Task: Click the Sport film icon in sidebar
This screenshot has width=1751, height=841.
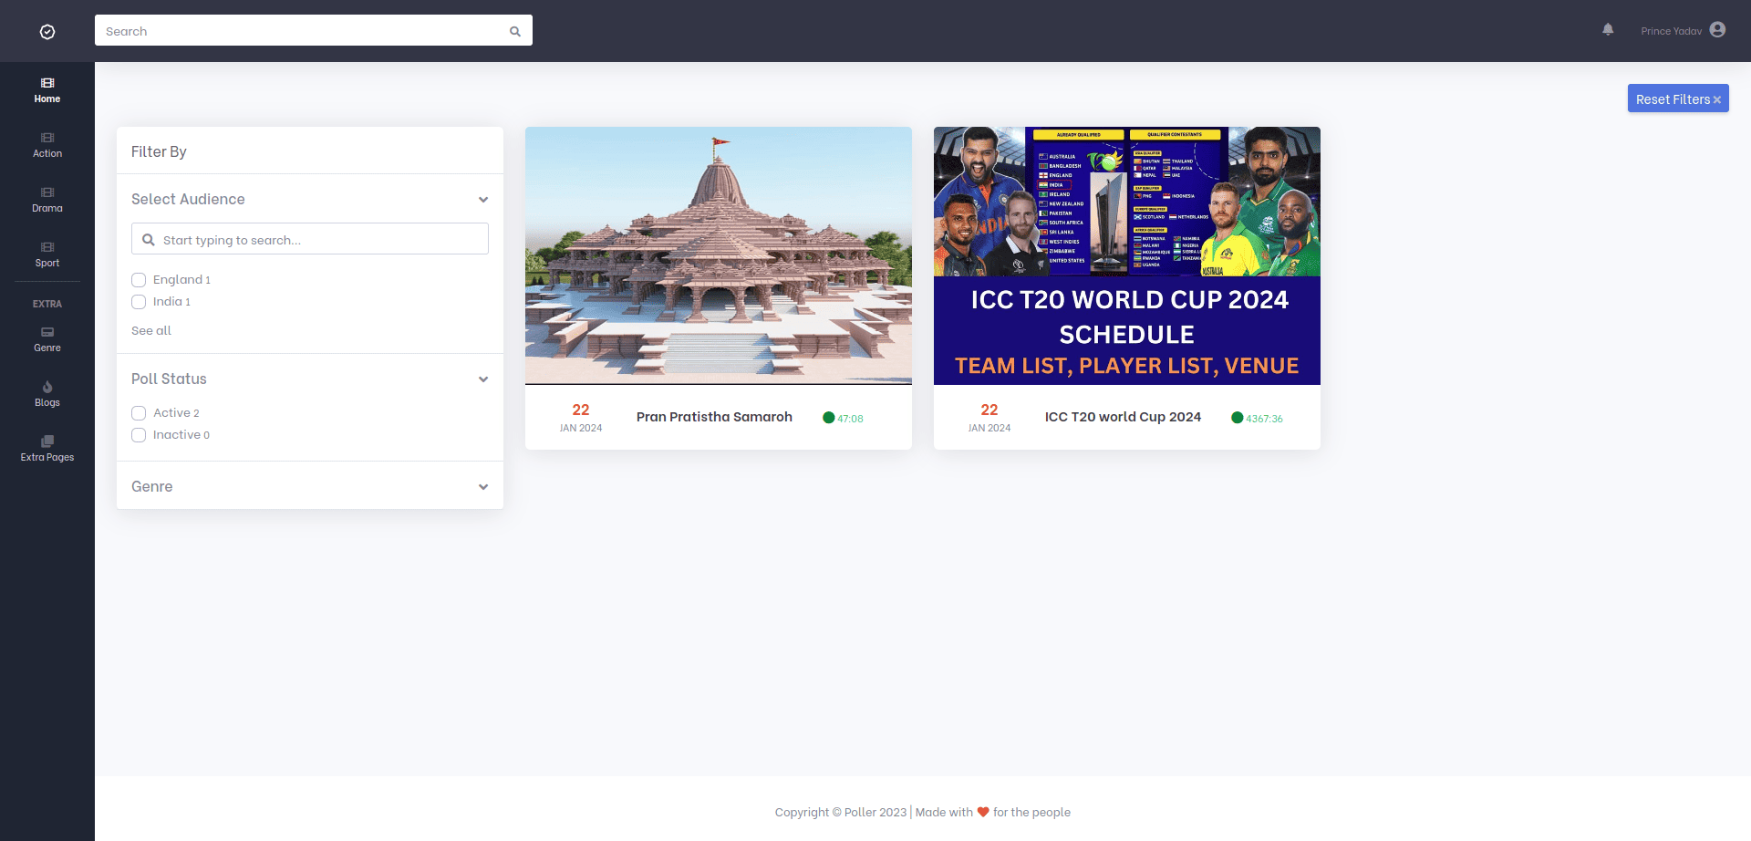Action: 47,247
